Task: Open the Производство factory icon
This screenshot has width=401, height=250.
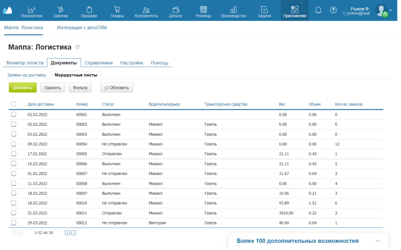Action: pyautogui.click(x=233, y=10)
